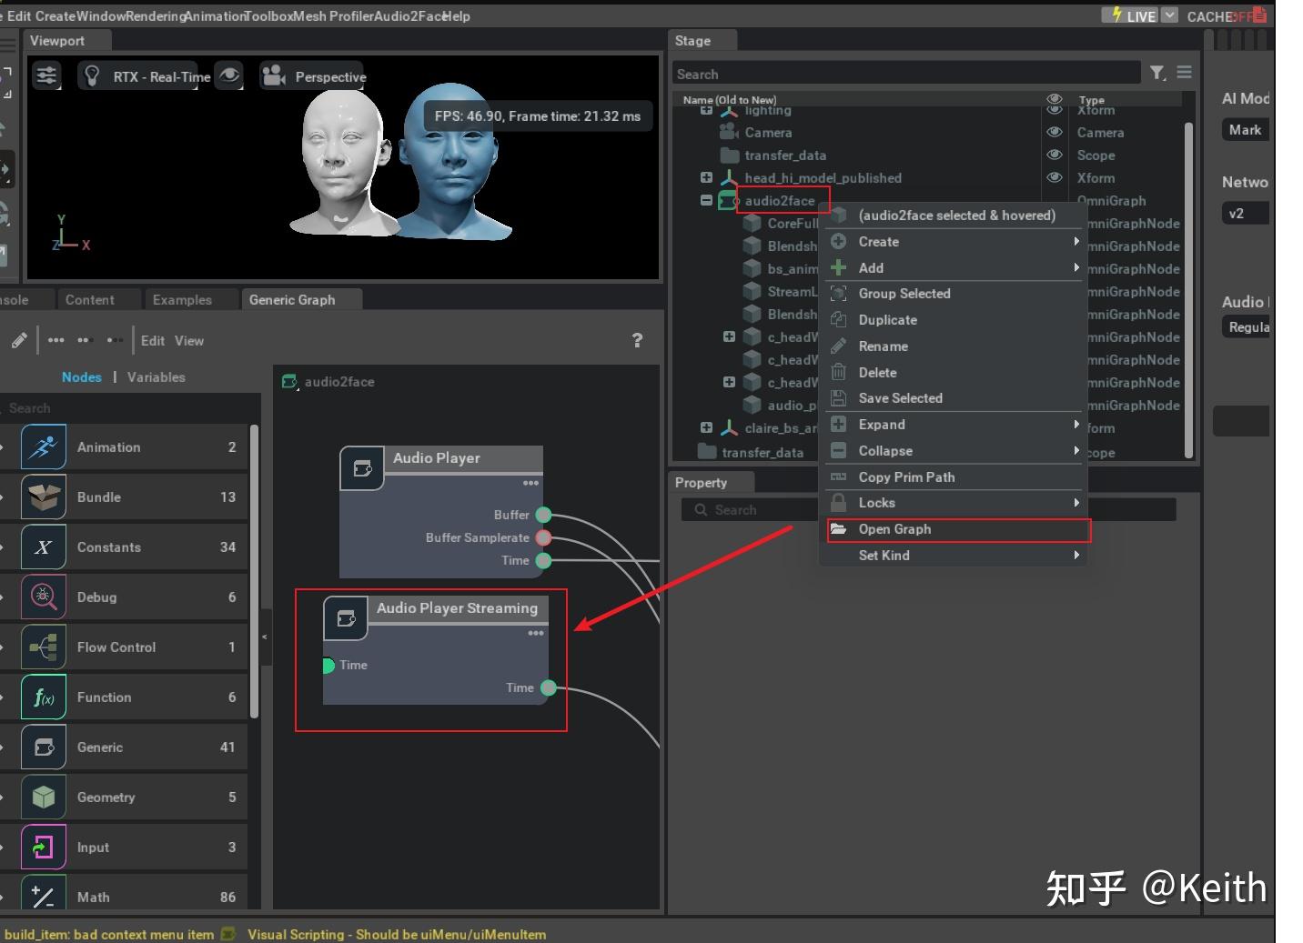The width and height of the screenshot is (1303, 943).
Task: Toggle Camera visibility in Stage
Action: tap(1055, 132)
